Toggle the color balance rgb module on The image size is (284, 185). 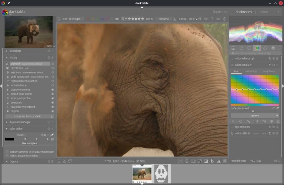(x=232, y=58)
